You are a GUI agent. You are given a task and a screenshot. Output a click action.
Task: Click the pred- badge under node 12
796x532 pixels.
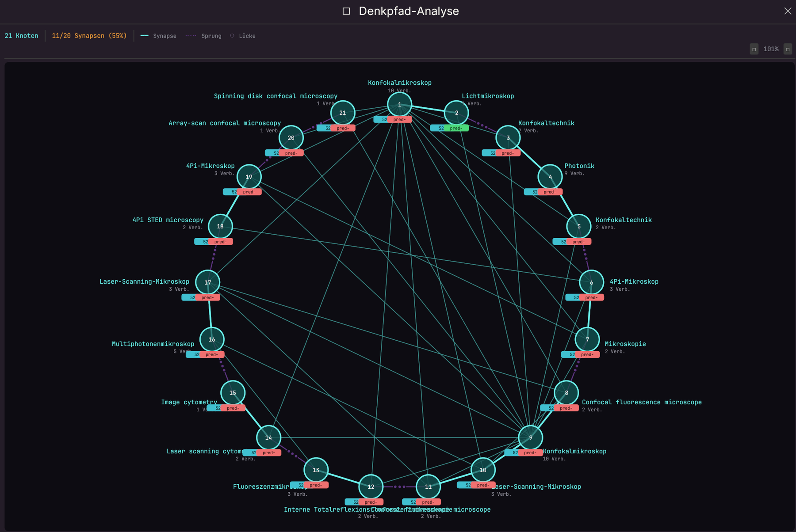(371, 502)
